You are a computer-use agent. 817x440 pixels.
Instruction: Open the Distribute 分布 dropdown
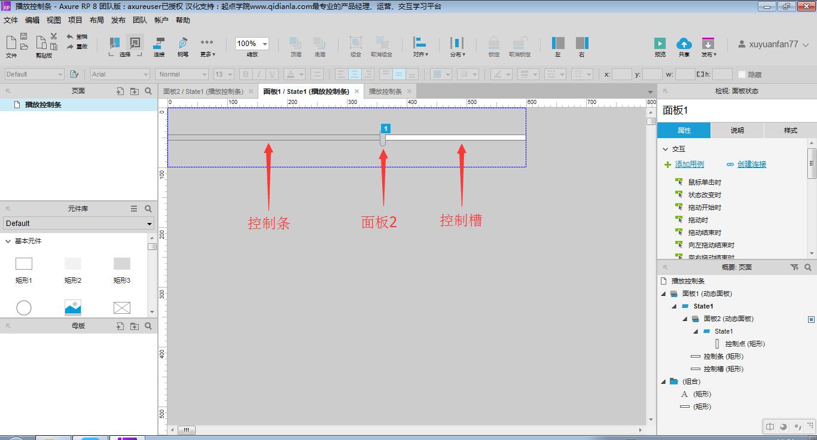pos(457,47)
